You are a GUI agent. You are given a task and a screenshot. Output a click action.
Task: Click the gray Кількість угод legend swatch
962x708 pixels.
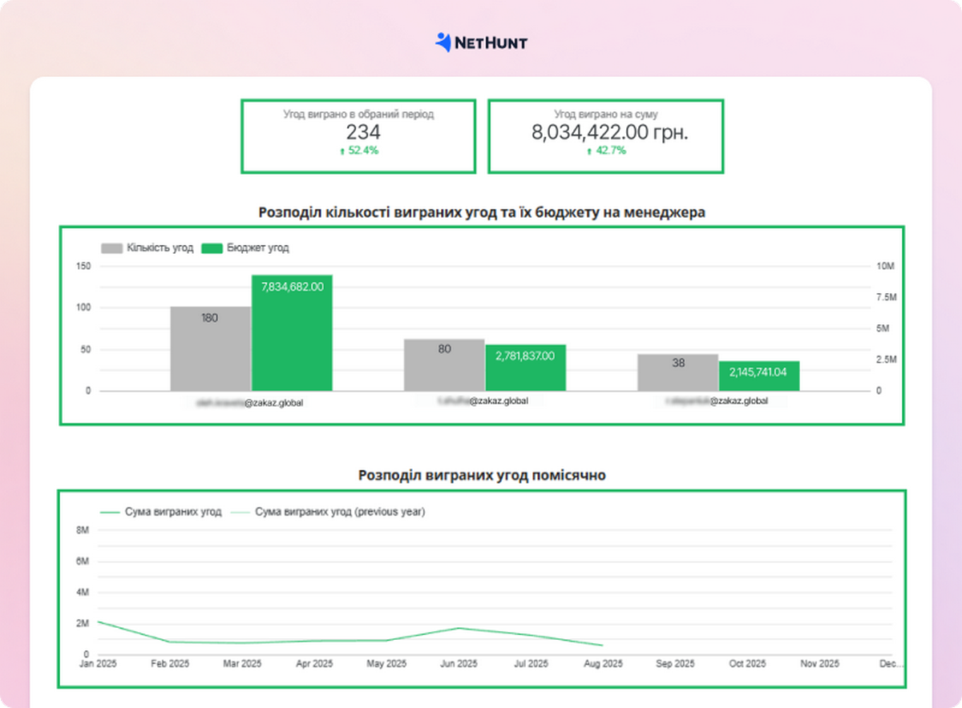click(111, 248)
